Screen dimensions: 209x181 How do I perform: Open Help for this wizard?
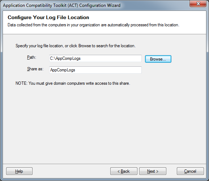19,171
